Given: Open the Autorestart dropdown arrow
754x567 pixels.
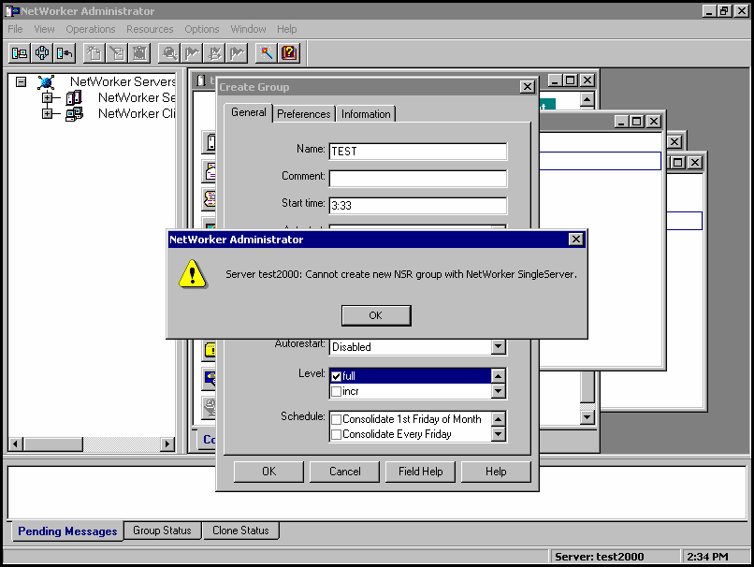Looking at the screenshot, I should [499, 347].
